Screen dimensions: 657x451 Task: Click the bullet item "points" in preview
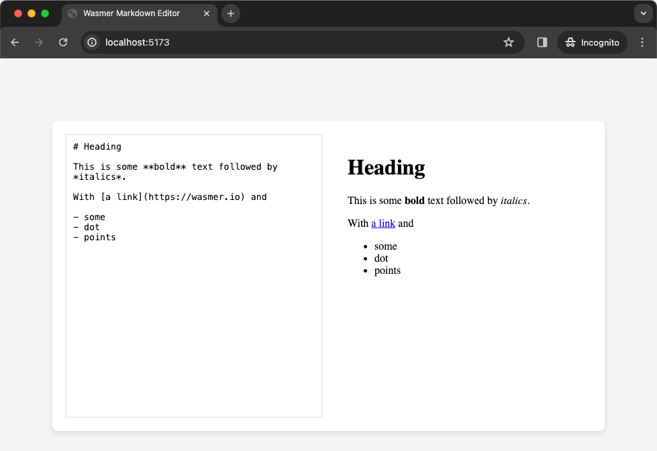coord(387,270)
